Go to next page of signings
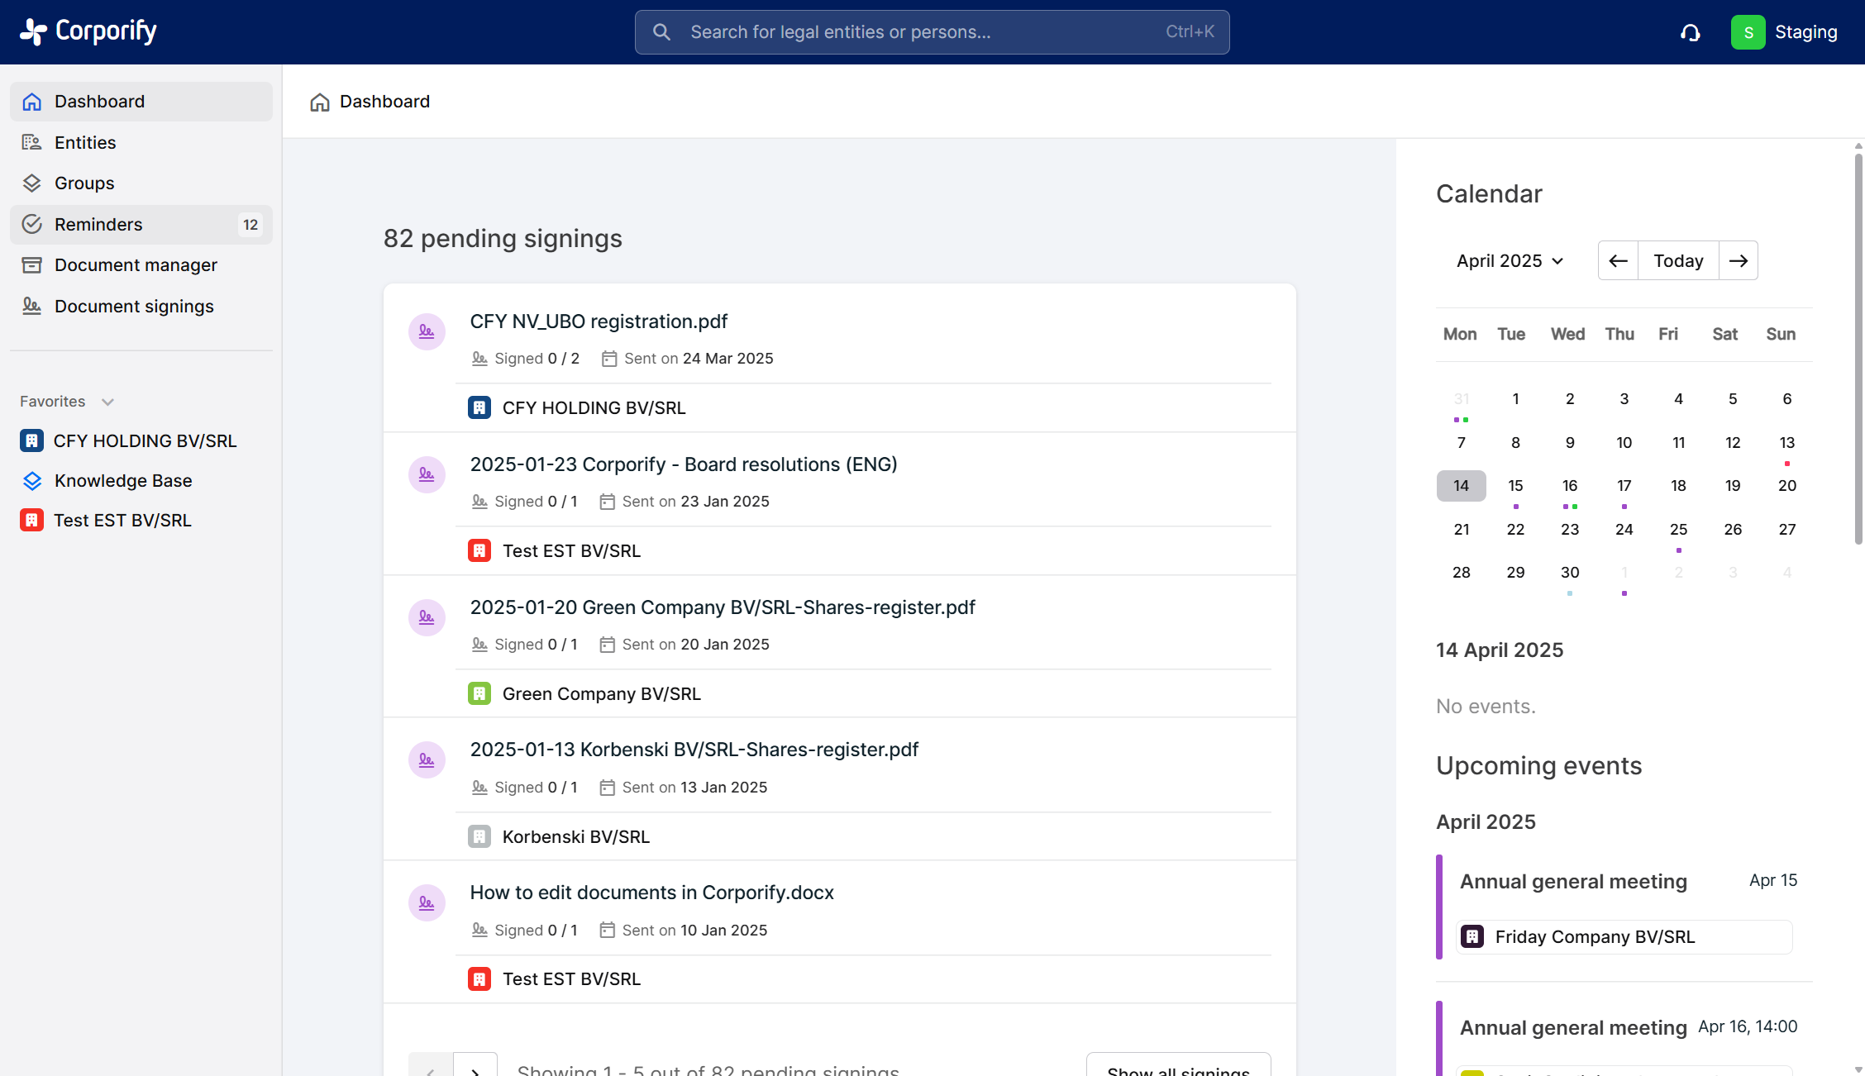Image resolution: width=1865 pixels, height=1076 pixels. 475,1066
